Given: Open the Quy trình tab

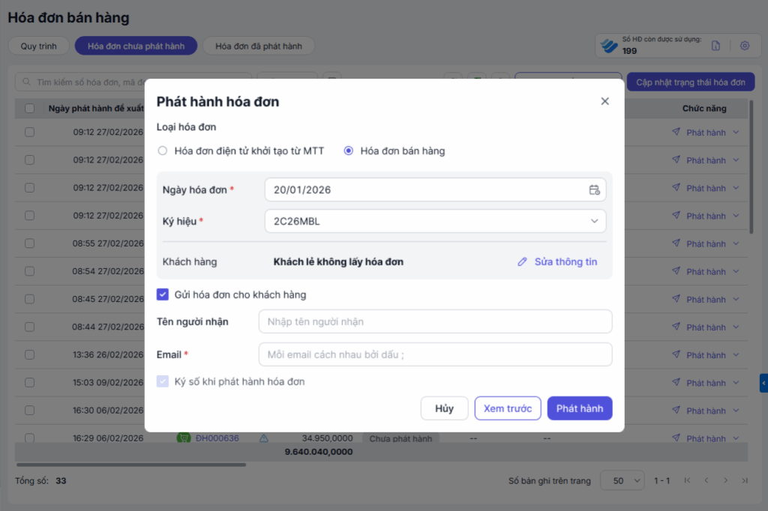Looking at the screenshot, I should coord(39,46).
